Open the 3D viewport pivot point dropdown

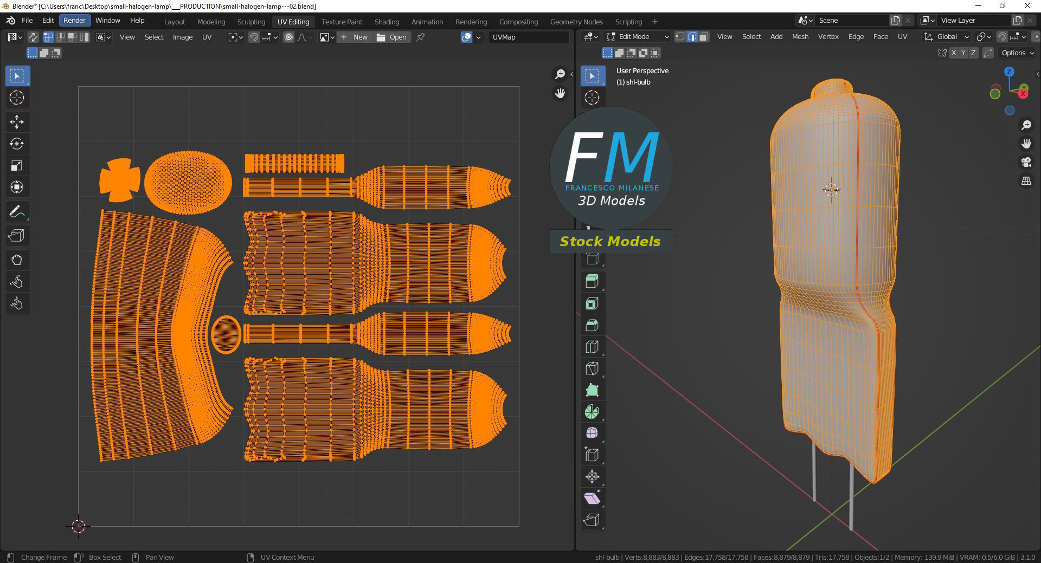click(984, 37)
